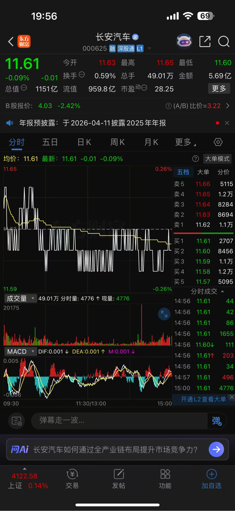The height and width of the screenshot is (511, 235).
Task: Tap 加自选 add to watchlist
Action: [x=211, y=479]
